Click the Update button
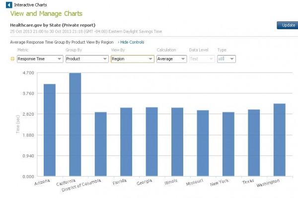Image resolution: width=298 pixels, height=198 pixels. coord(288,25)
